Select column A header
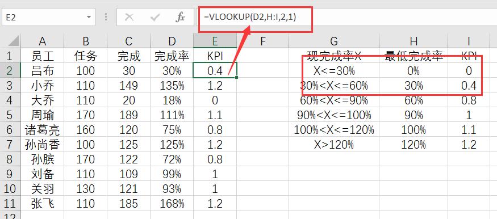 coord(43,41)
